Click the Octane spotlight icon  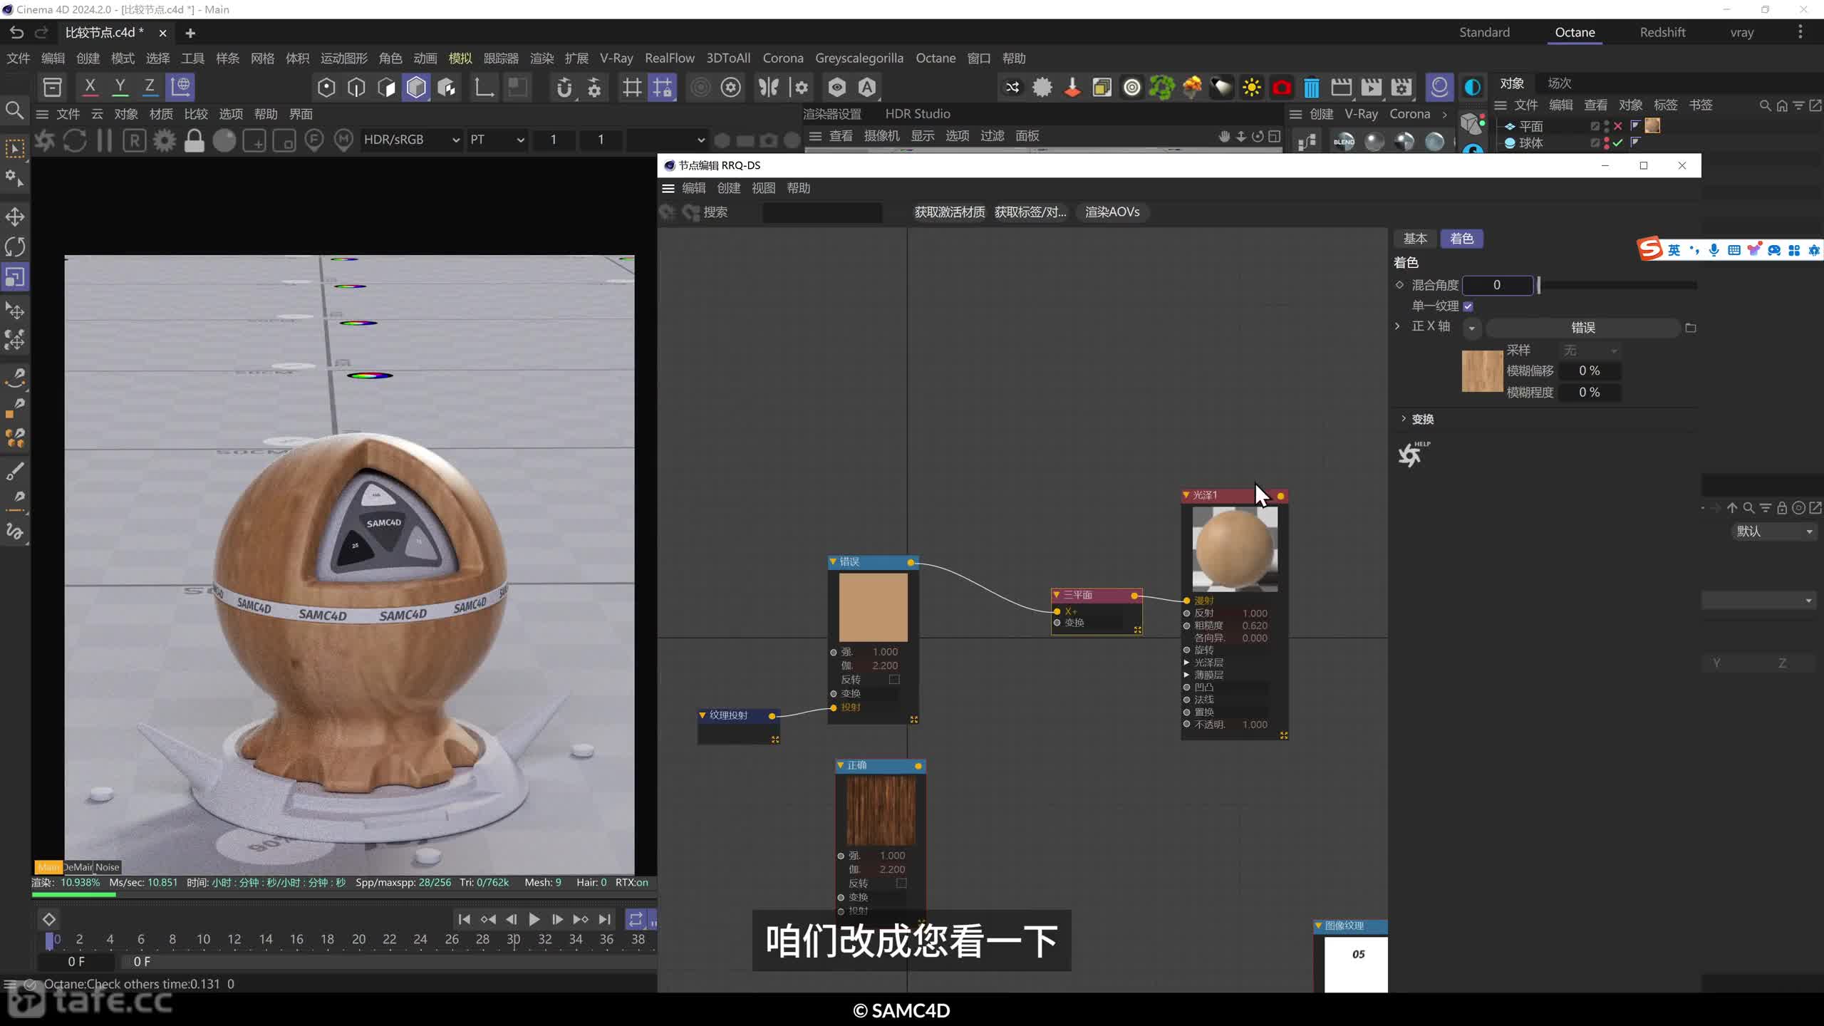pos(1221,88)
